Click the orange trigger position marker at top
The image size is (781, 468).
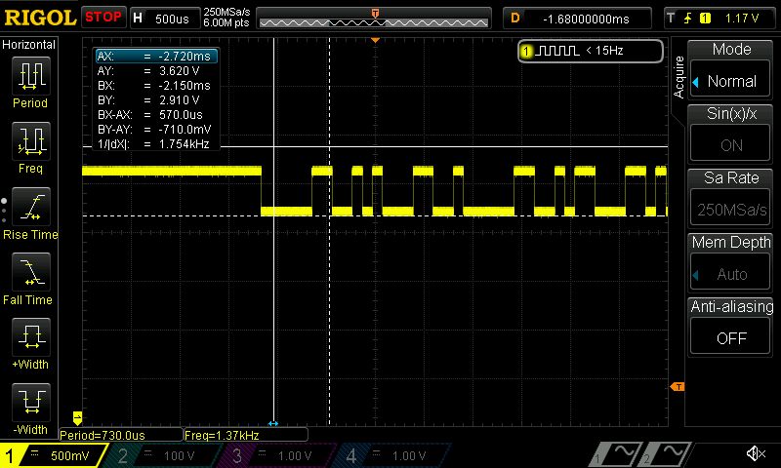(x=376, y=40)
